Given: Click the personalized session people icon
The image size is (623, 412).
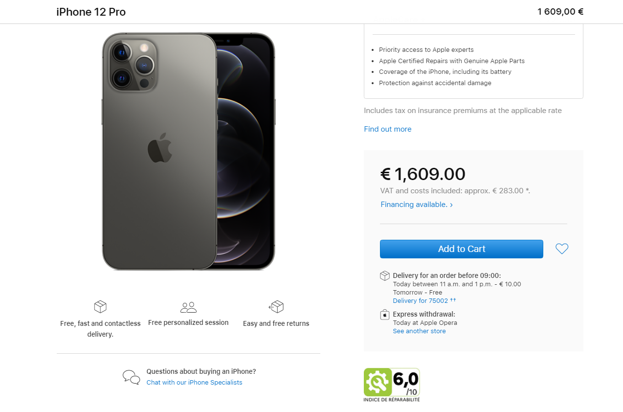Looking at the screenshot, I should pos(188,307).
